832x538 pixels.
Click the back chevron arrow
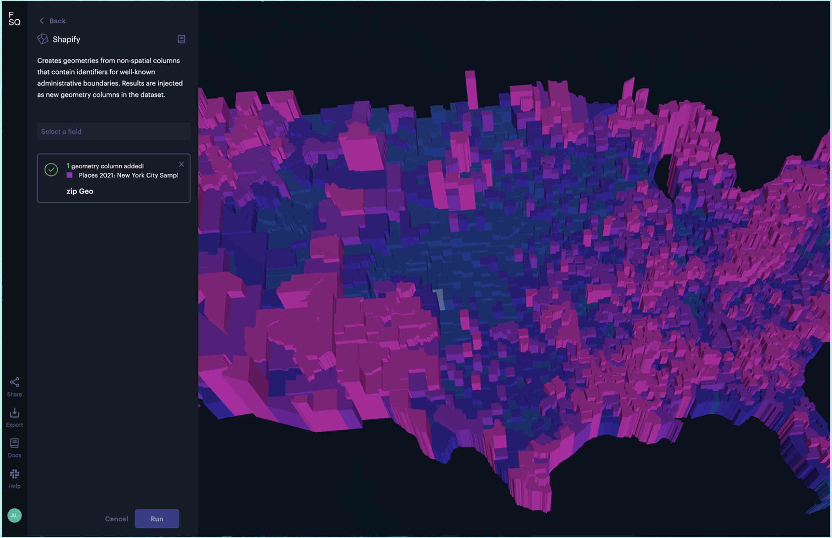click(x=42, y=21)
